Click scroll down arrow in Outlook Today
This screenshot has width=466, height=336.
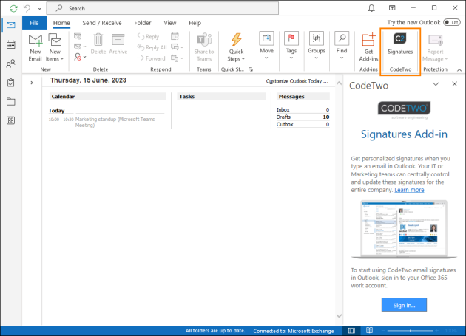339,316
